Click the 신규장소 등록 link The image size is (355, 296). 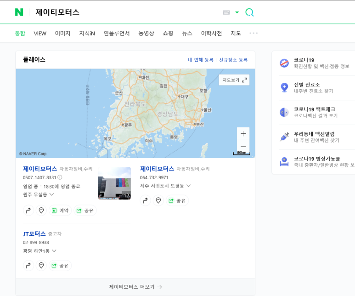(233, 60)
